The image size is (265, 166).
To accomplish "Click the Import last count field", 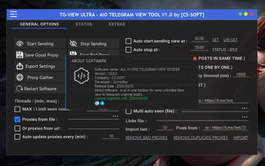I will (165, 128).
